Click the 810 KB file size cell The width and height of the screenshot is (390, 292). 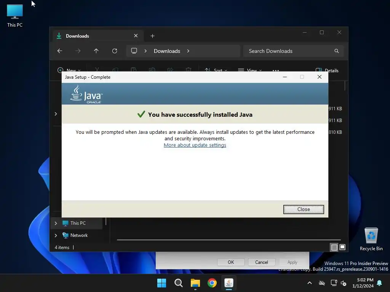click(335, 132)
